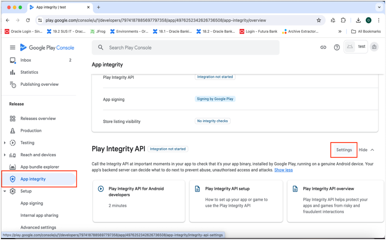Screen dimensions: 386x240
Task: Open a new browser tab
Action: pyautogui.click(x=99, y=7)
